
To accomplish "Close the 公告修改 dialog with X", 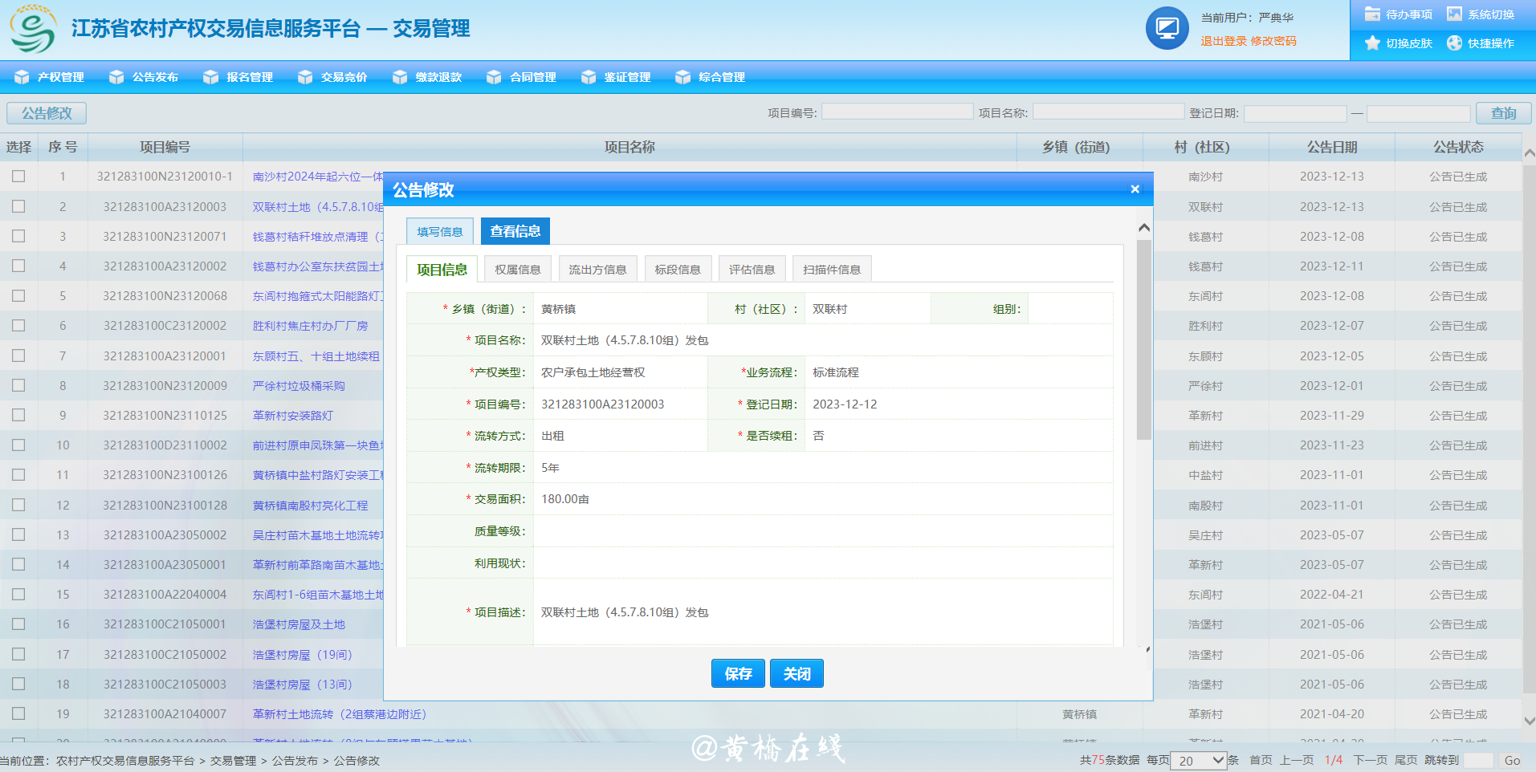I will (1135, 189).
